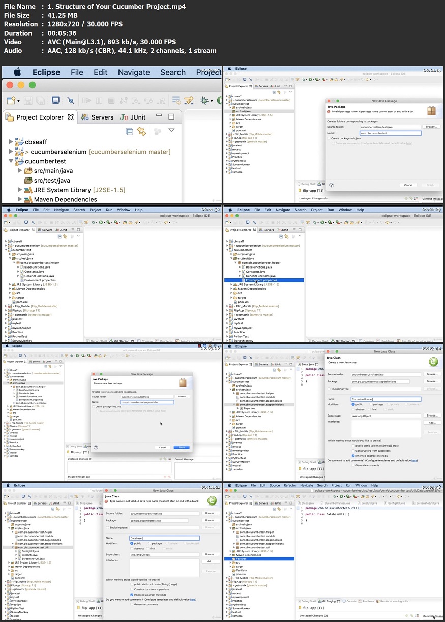Click the Save All icon in the zoomed frame

tap(40, 100)
